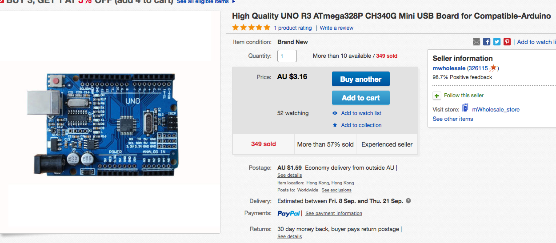Open Write a review link
This screenshot has height=243, width=556.
(336, 28)
